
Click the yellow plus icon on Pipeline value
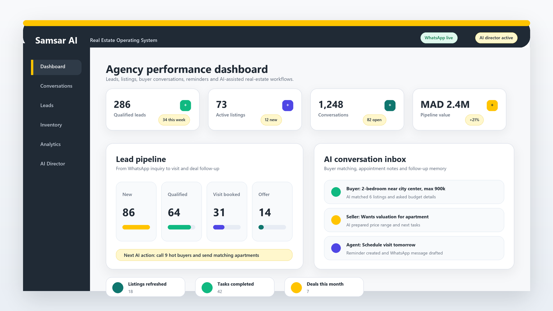tap(492, 105)
